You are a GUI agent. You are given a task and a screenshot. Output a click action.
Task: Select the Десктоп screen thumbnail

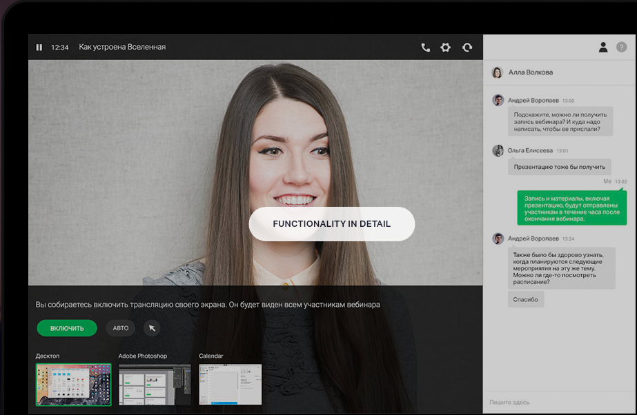point(73,385)
